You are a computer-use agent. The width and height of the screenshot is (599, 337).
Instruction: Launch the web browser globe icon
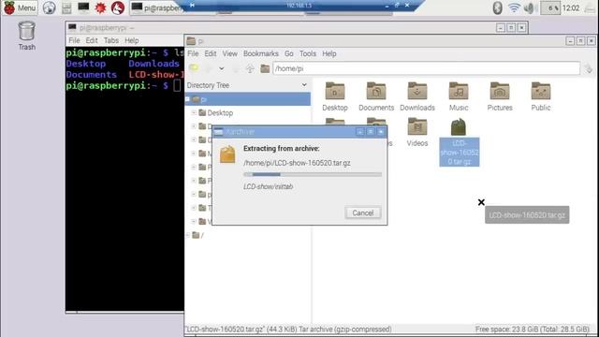pyautogui.click(x=49, y=7)
